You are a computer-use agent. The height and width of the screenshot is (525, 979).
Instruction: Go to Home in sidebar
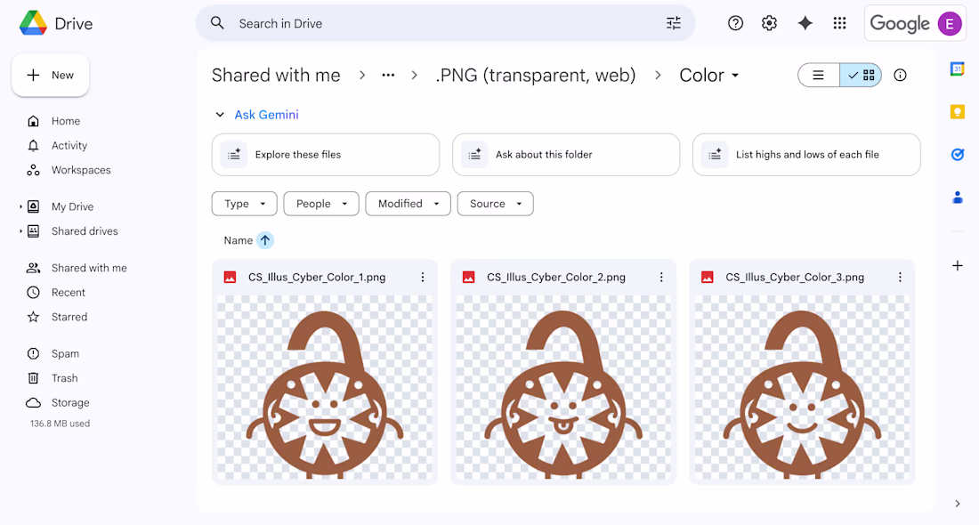pos(65,121)
